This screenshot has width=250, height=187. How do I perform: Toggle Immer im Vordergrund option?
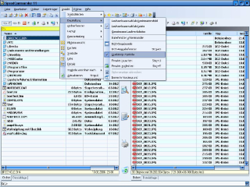(x=135, y=78)
